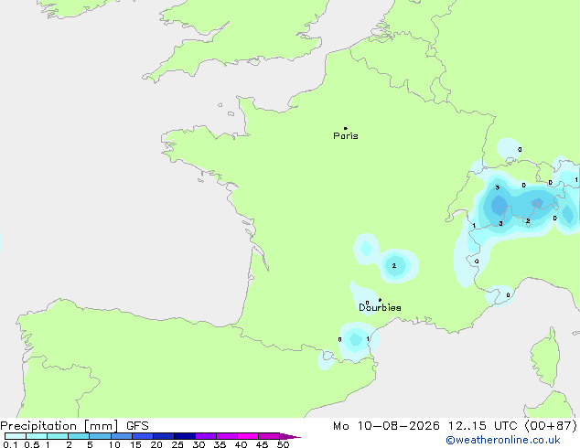Select the 10 mm blue legend swatch
580x448 pixels.
[x=122, y=436]
